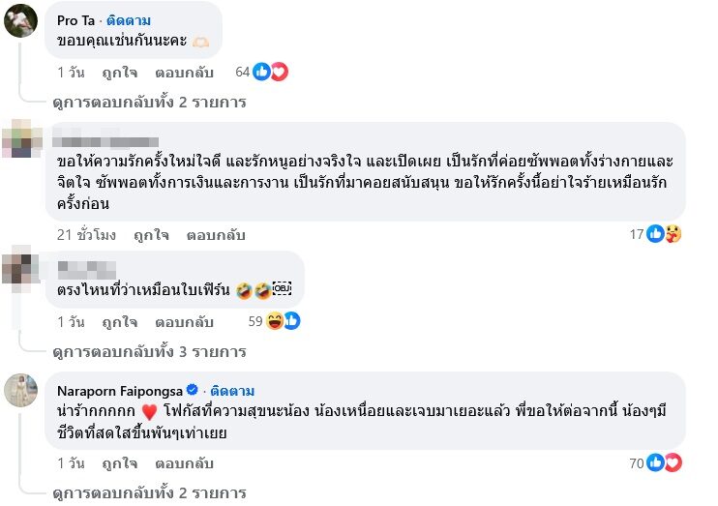
Task: Like Naraporn Faipongsa's comment (ถูกใจ)
Action: [122, 463]
